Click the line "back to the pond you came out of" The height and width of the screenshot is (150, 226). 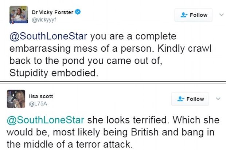click(x=84, y=61)
